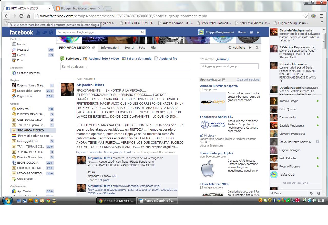
Task: Click Crea un'inserzione link
Action: coord(248,80)
